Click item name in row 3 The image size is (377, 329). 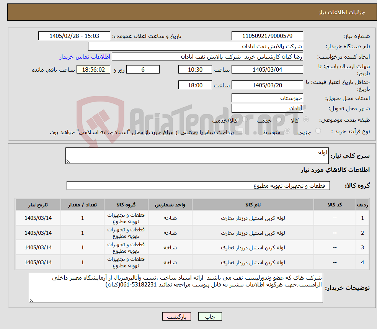(x=253, y=247)
